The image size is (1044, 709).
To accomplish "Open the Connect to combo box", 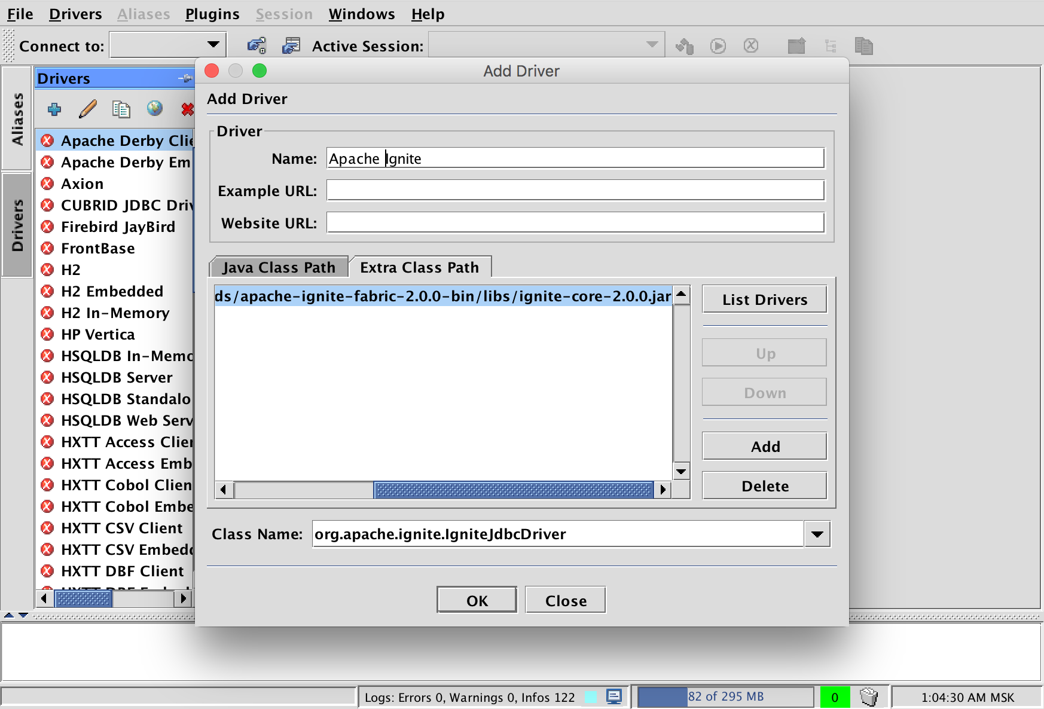I will point(168,45).
